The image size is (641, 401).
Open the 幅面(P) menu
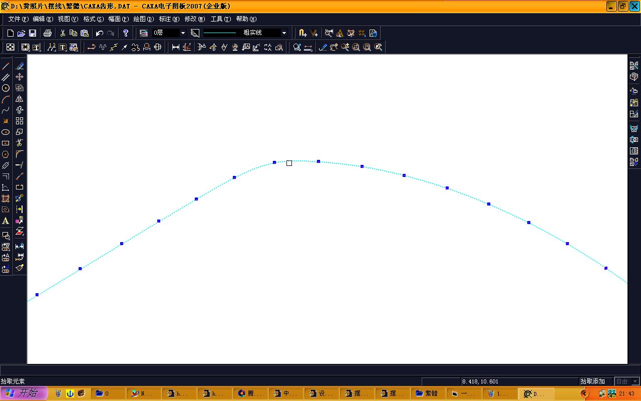pos(119,19)
